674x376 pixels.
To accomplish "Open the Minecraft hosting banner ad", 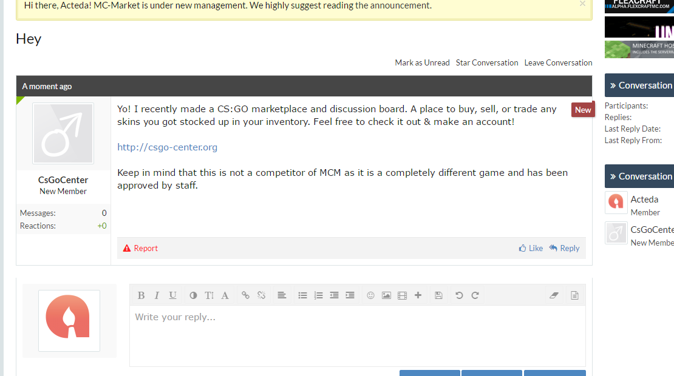I will 639,49.
